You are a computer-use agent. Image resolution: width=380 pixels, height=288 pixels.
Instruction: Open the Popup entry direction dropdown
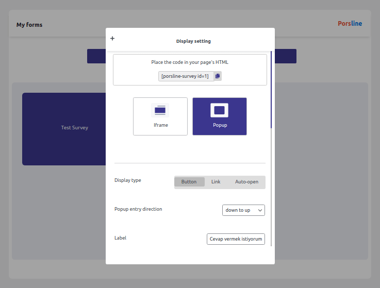pos(243,210)
